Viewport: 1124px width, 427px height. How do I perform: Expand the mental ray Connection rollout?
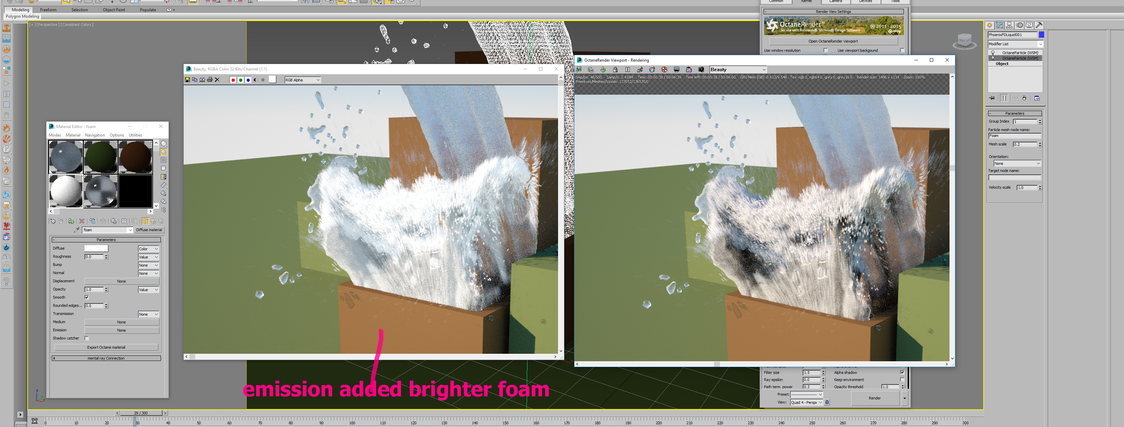[x=106, y=359]
